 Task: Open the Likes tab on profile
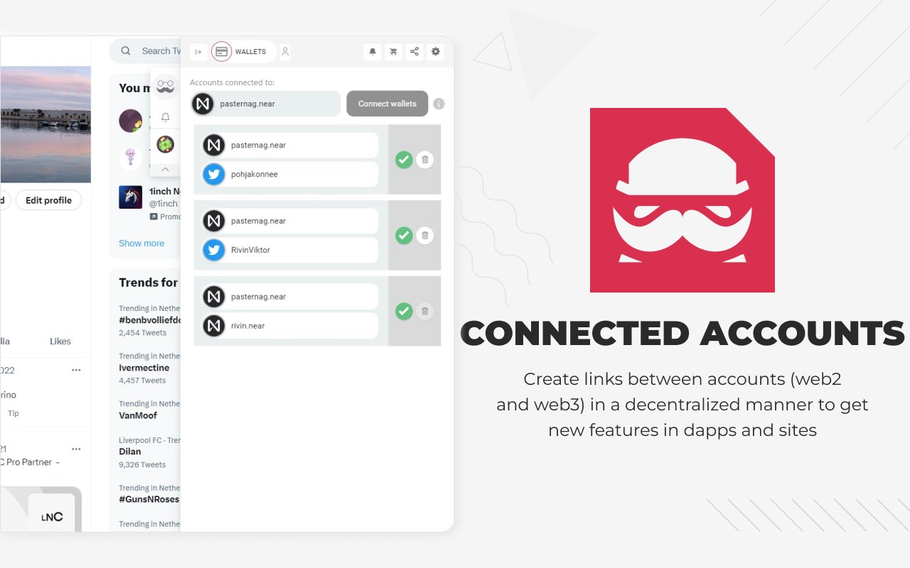coord(60,342)
